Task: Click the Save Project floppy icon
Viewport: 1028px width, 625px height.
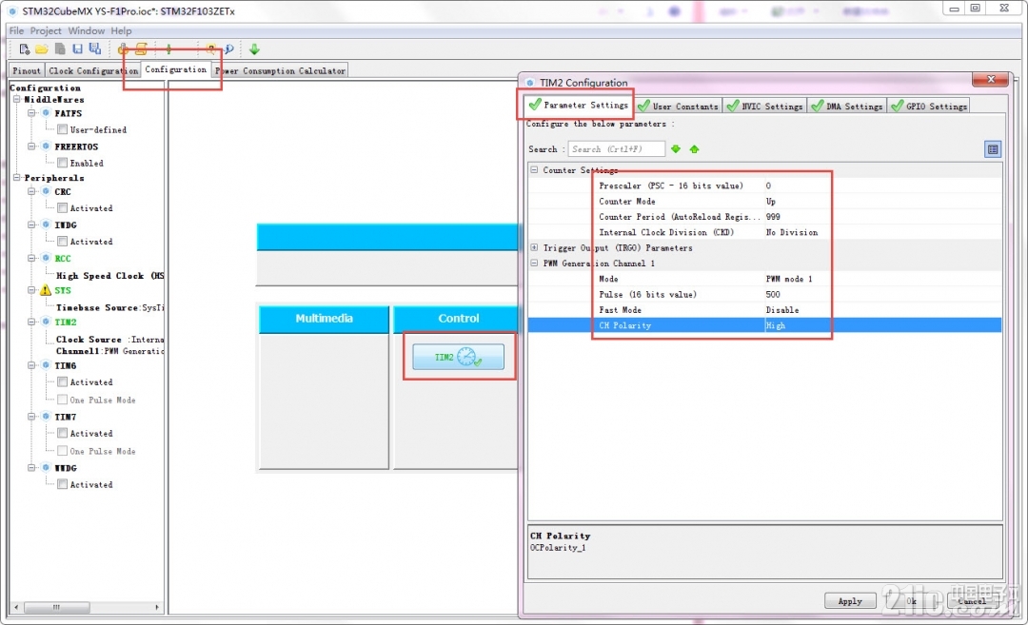Action: coord(77,49)
